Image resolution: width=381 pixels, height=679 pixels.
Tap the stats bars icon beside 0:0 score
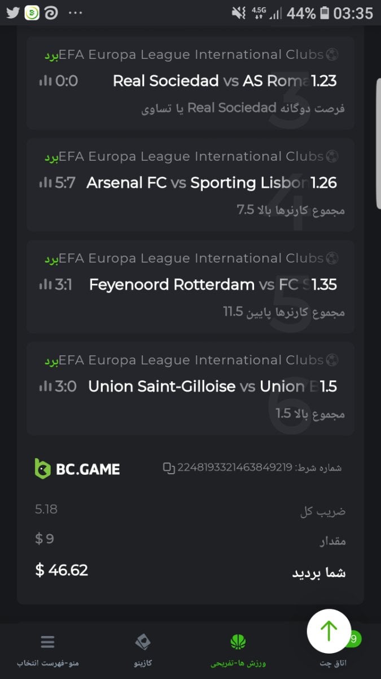[45, 81]
